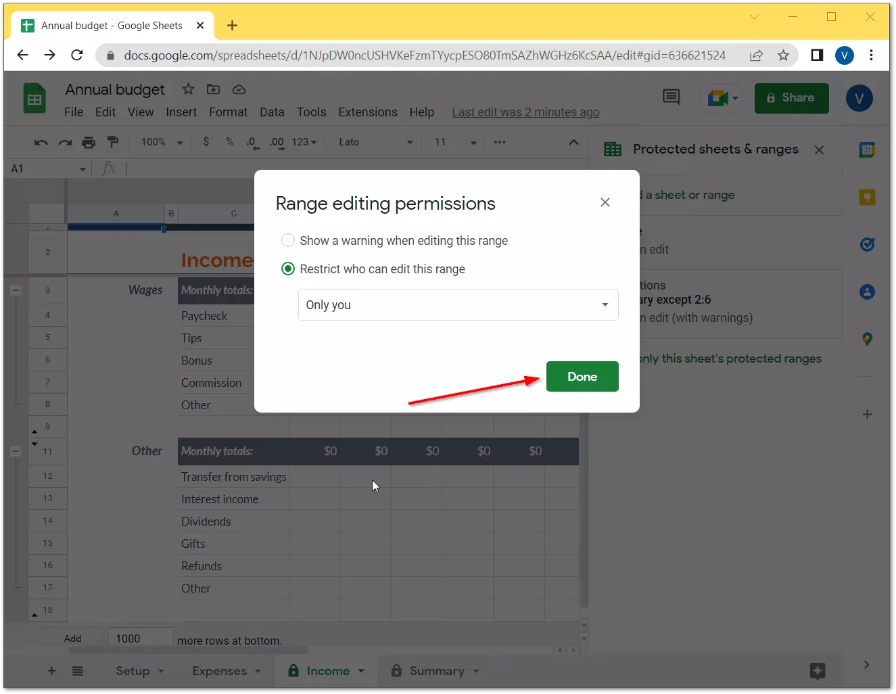This screenshot has height=694, width=896.
Task: Open Google Tasks in the side panel
Action: coord(867,244)
